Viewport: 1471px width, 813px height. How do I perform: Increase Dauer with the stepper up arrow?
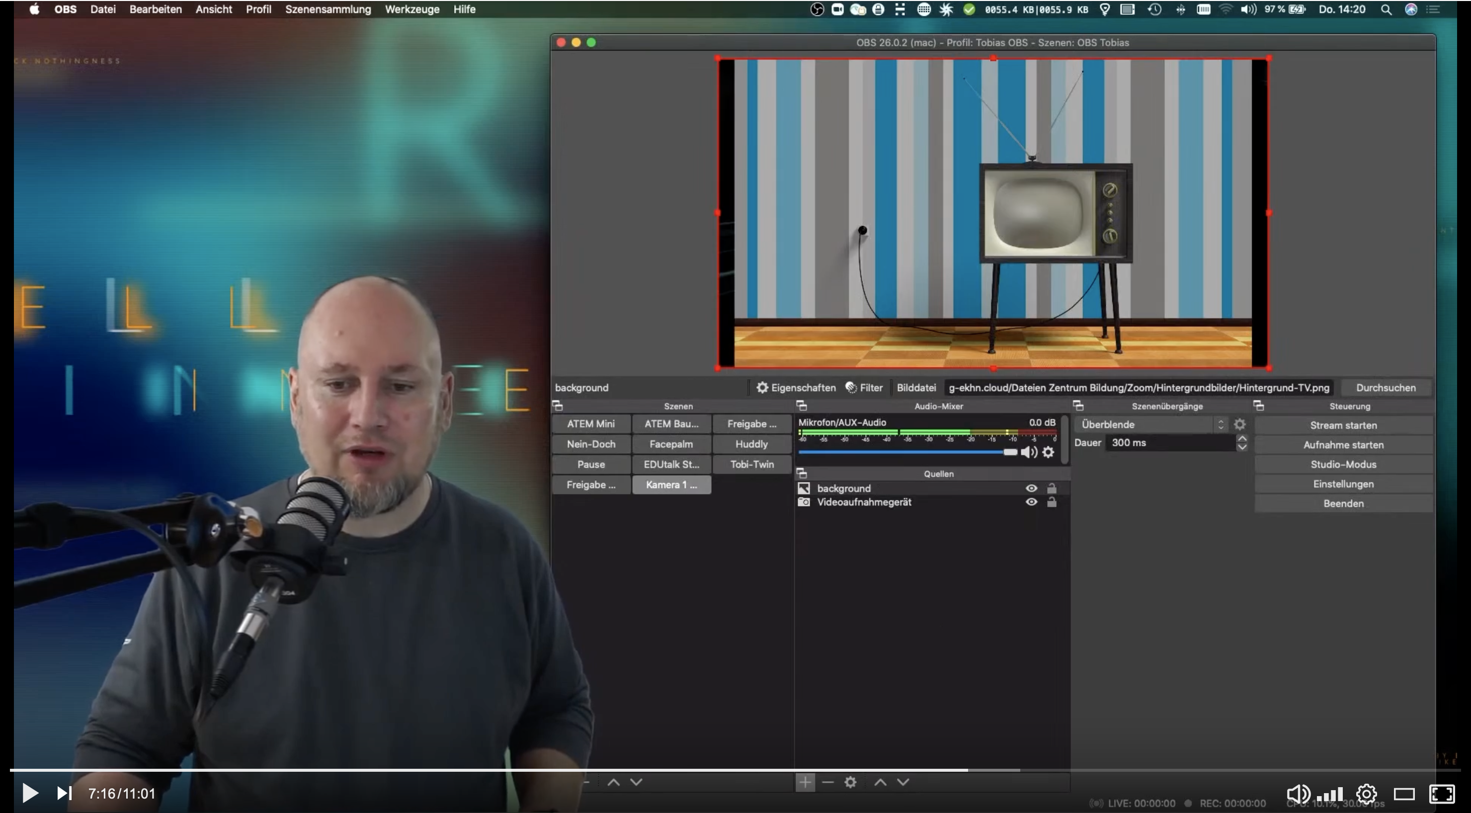click(x=1241, y=438)
